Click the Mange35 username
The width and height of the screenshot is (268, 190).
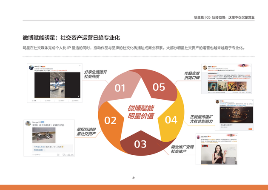click(37, 122)
